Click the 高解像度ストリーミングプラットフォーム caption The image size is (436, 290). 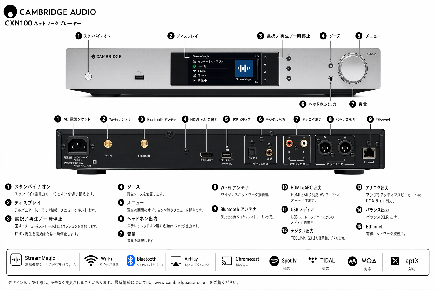pos(50,265)
